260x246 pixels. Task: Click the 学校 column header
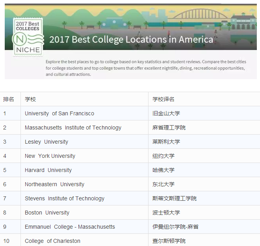click(30, 99)
